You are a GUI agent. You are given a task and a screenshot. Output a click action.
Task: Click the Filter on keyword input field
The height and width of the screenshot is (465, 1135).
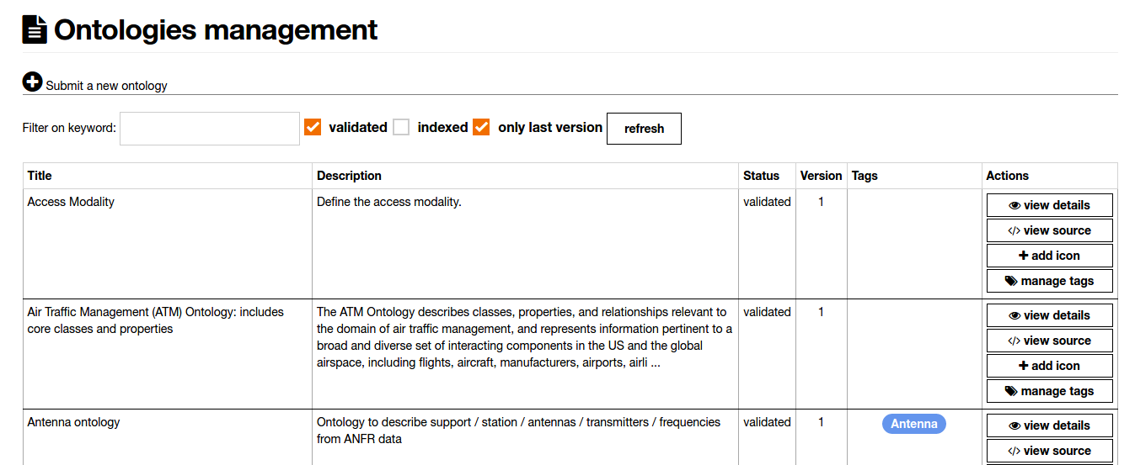pos(210,129)
